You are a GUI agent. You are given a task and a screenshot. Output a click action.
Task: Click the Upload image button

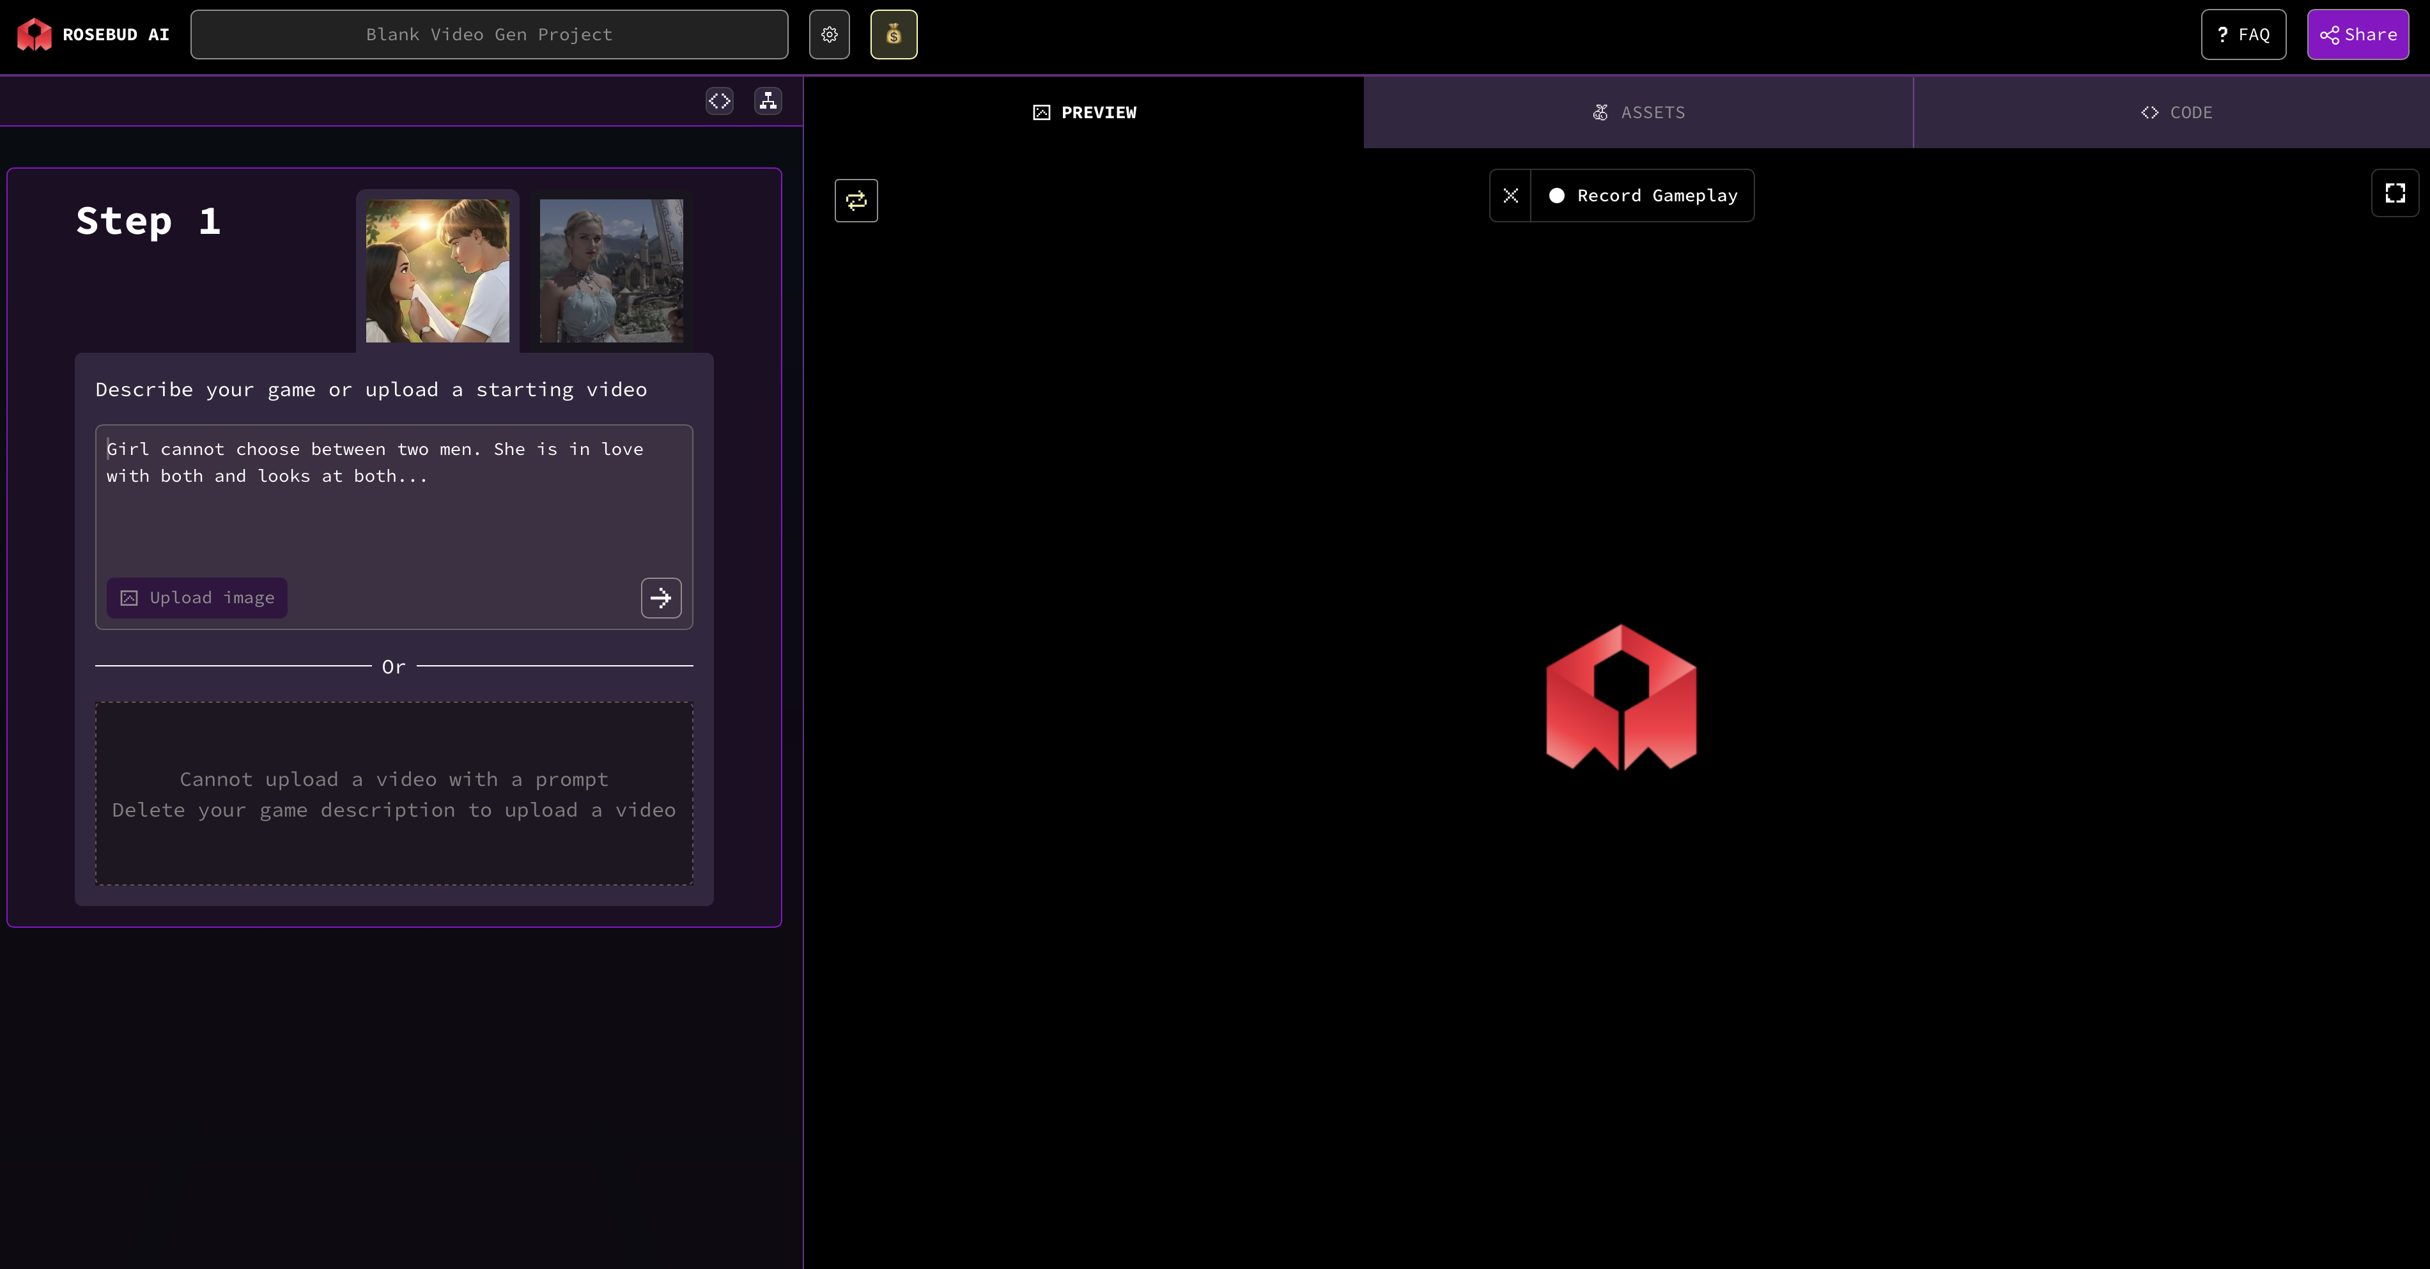(x=197, y=597)
